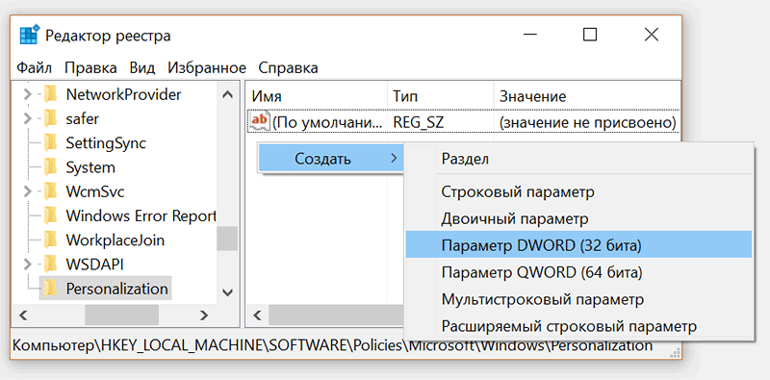Select Параметр DWORD (32 бита)

tap(579, 245)
